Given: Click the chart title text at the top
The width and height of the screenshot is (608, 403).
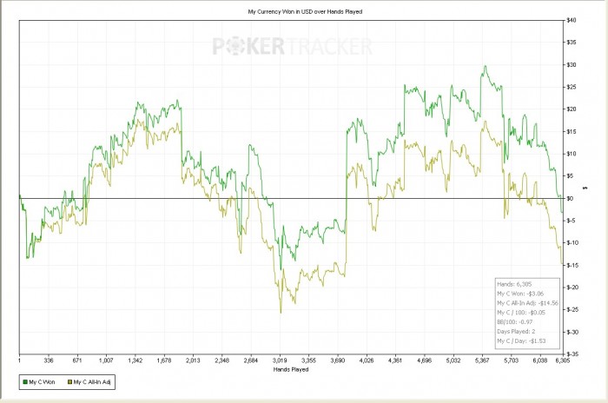Looking at the screenshot, I should pos(292,11).
